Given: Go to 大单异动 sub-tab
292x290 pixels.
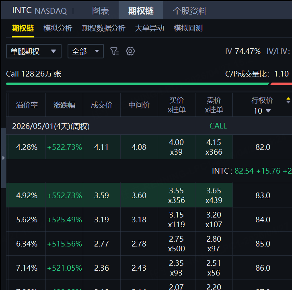Looking at the screenshot, I should point(149,28).
